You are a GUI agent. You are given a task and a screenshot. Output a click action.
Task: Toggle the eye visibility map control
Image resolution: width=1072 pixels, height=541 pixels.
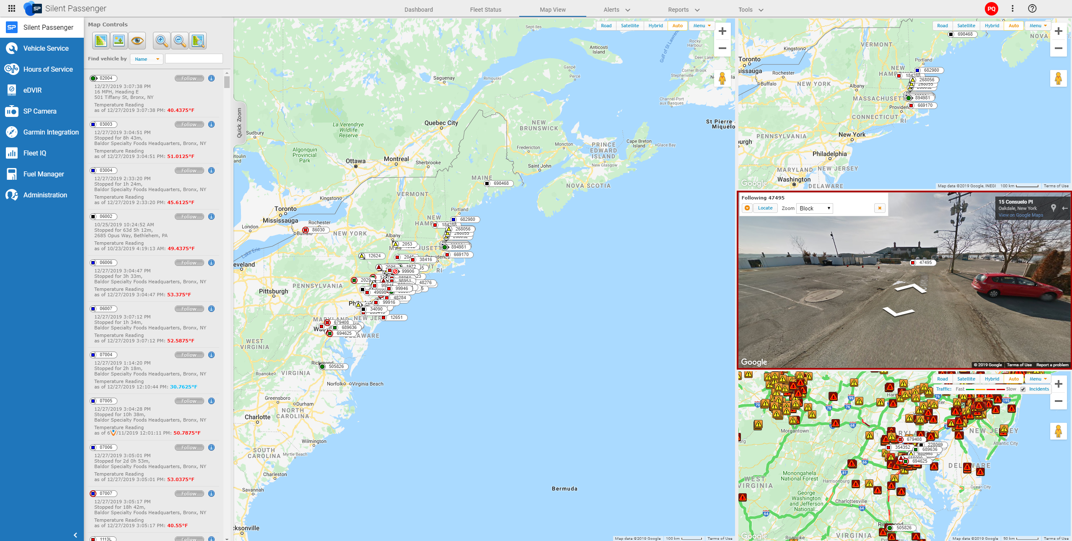click(x=137, y=41)
